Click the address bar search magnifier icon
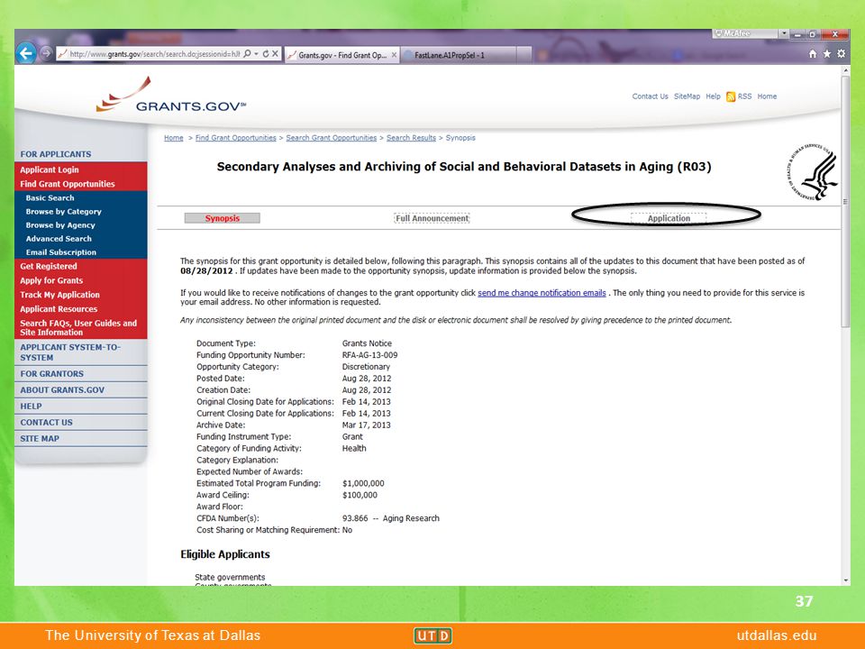This screenshot has width=865, height=649. tap(248, 53)
